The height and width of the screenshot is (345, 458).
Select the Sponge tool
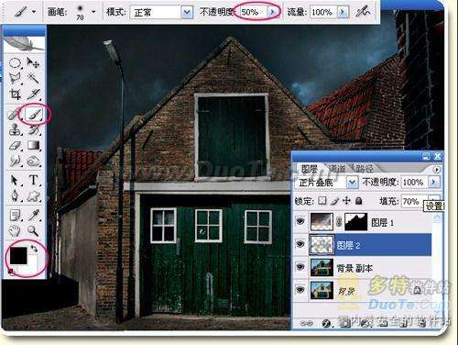[x=34, y=161]
